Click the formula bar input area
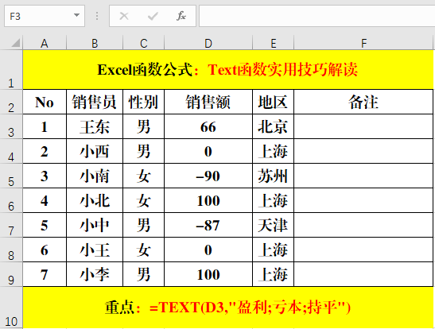 317,16
